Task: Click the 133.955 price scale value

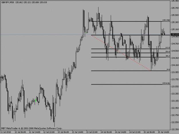Action: click(175, 72)
